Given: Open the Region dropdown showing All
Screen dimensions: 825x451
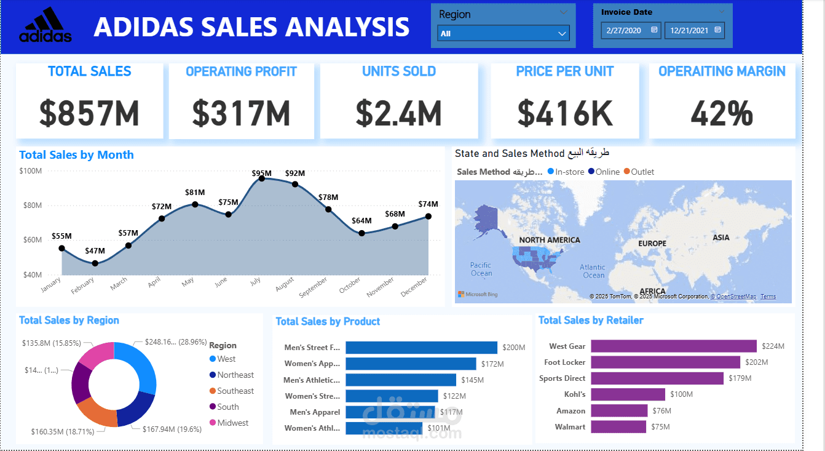Looking at the screenshot, I should tap(503, 33).
